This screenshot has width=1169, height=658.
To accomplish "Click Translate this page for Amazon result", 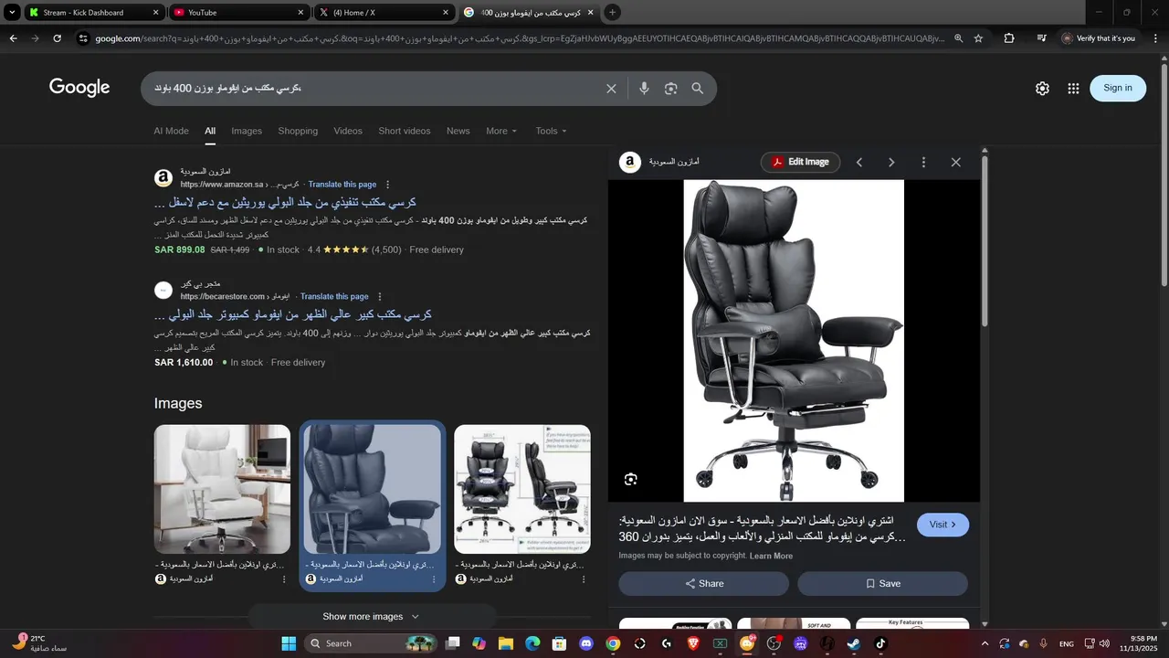I will [x=342, y=185].
